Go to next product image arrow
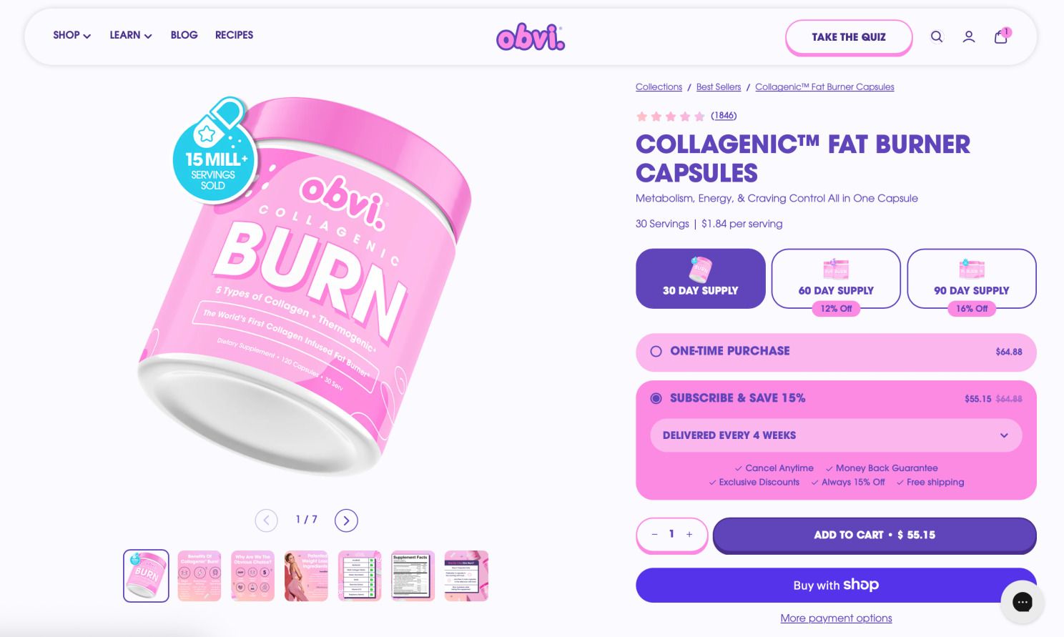This screenshot has width=1064, height=637. pyautogui.click(x=346, y=520)
